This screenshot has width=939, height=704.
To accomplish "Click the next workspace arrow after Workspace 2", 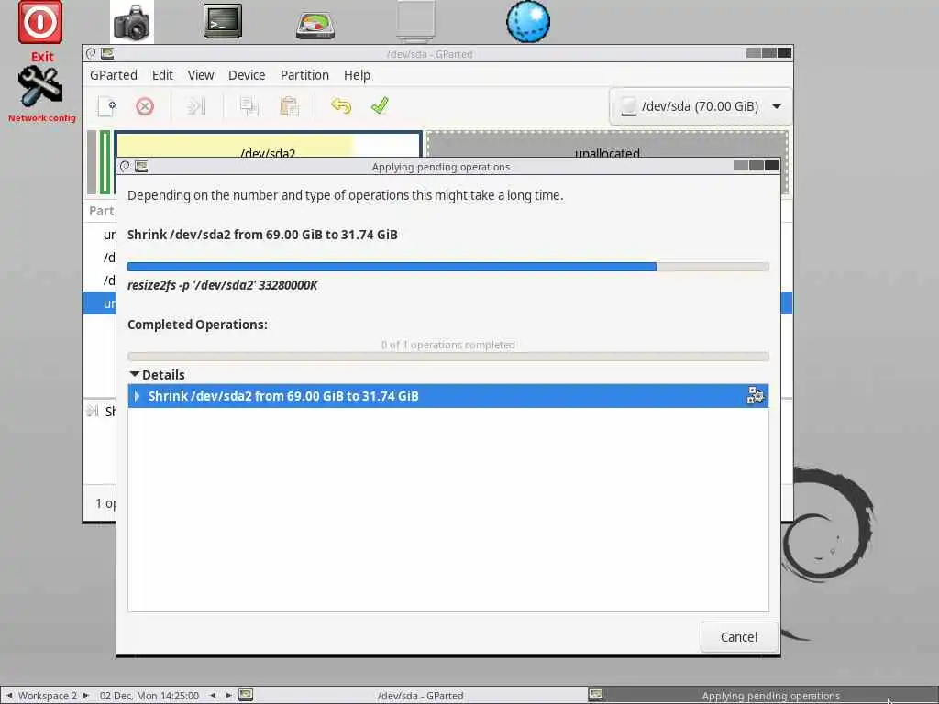I will [x=85, y=695].
